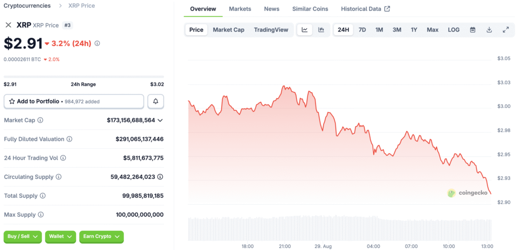Image resolution: width=517 pixels, height=250 pixels.
Task: Select the line chart view icon
Action: (304, 30)
